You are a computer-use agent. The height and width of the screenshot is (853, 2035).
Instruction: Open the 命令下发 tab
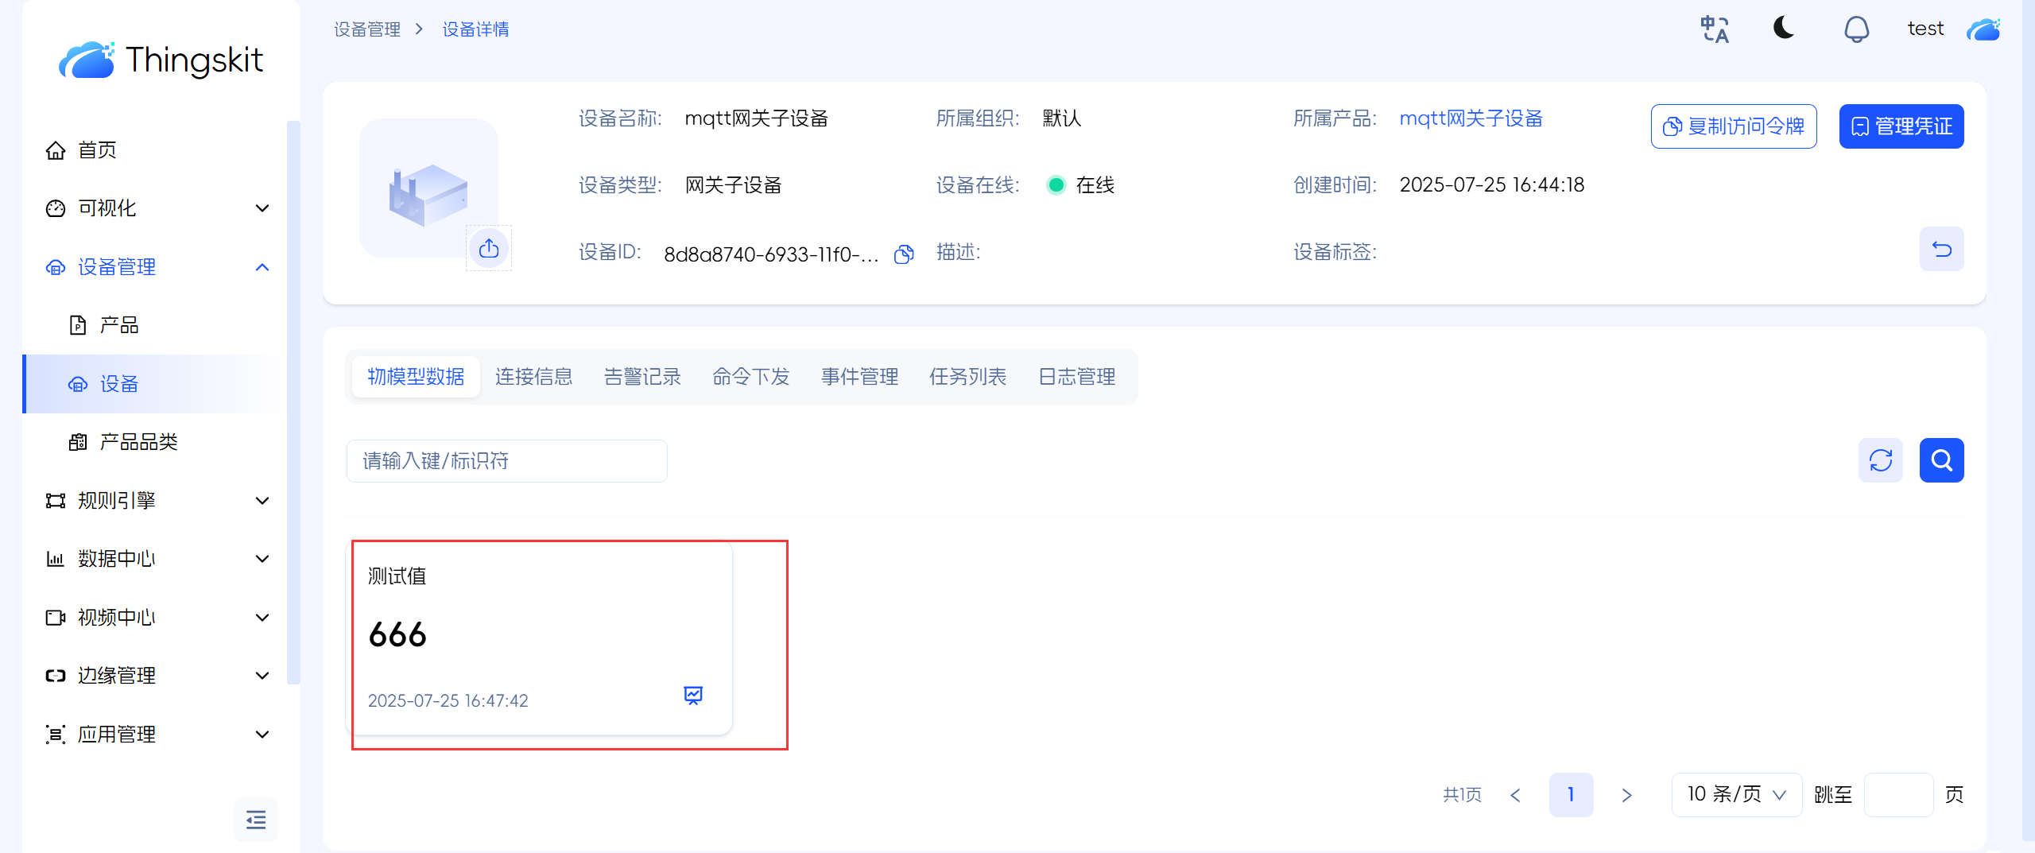(x=750, y=377)
